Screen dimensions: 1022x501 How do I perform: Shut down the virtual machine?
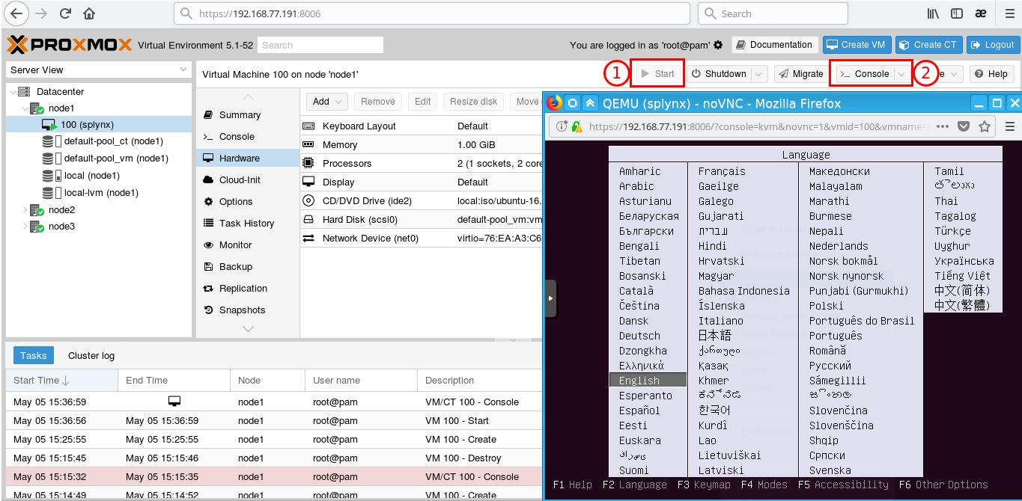[718, 74]
